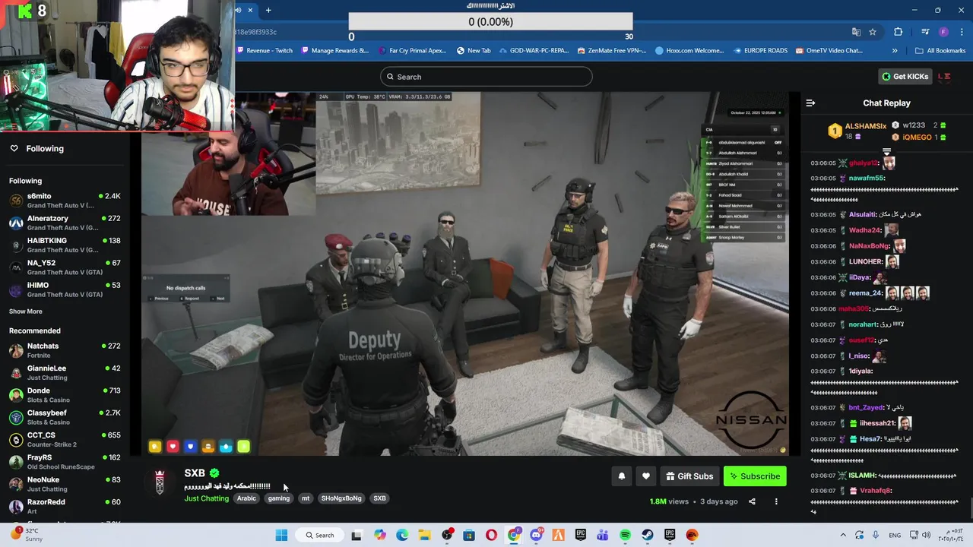Open FrayRS recommended channel
The height and width of the screenshot is (547, 973).
pyautogui.click(x=65, y=462)
